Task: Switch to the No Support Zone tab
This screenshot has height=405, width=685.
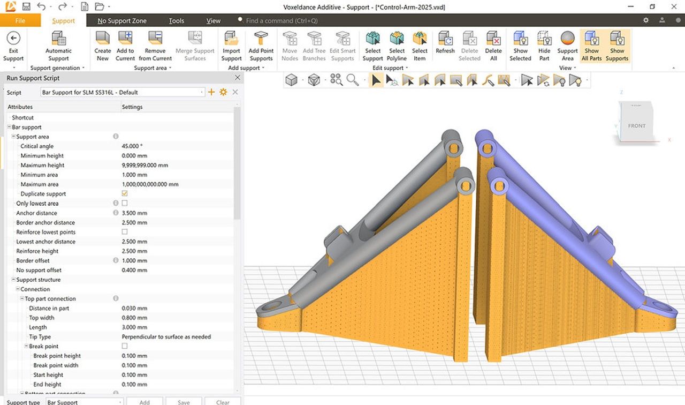Action: click(122, 21)
